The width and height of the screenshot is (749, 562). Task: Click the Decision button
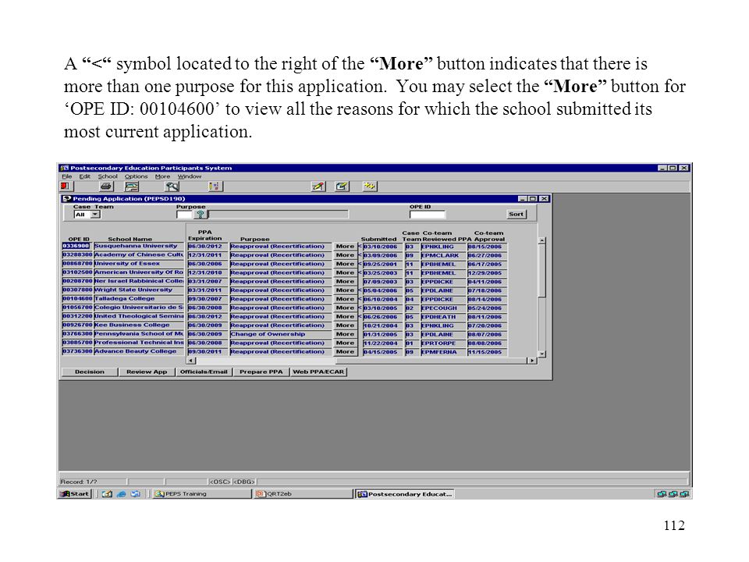tap(90, 372)
